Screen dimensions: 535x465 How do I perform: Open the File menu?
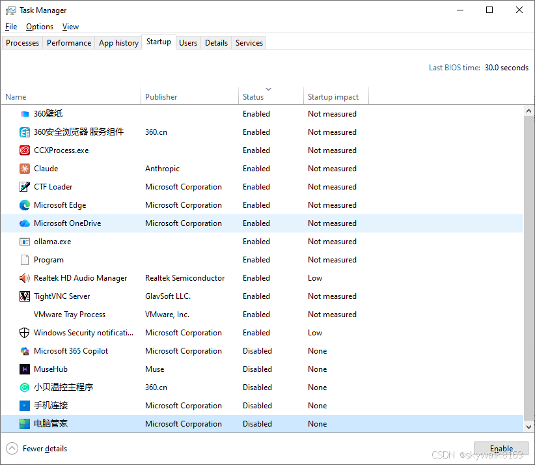[x=11, y=27]
